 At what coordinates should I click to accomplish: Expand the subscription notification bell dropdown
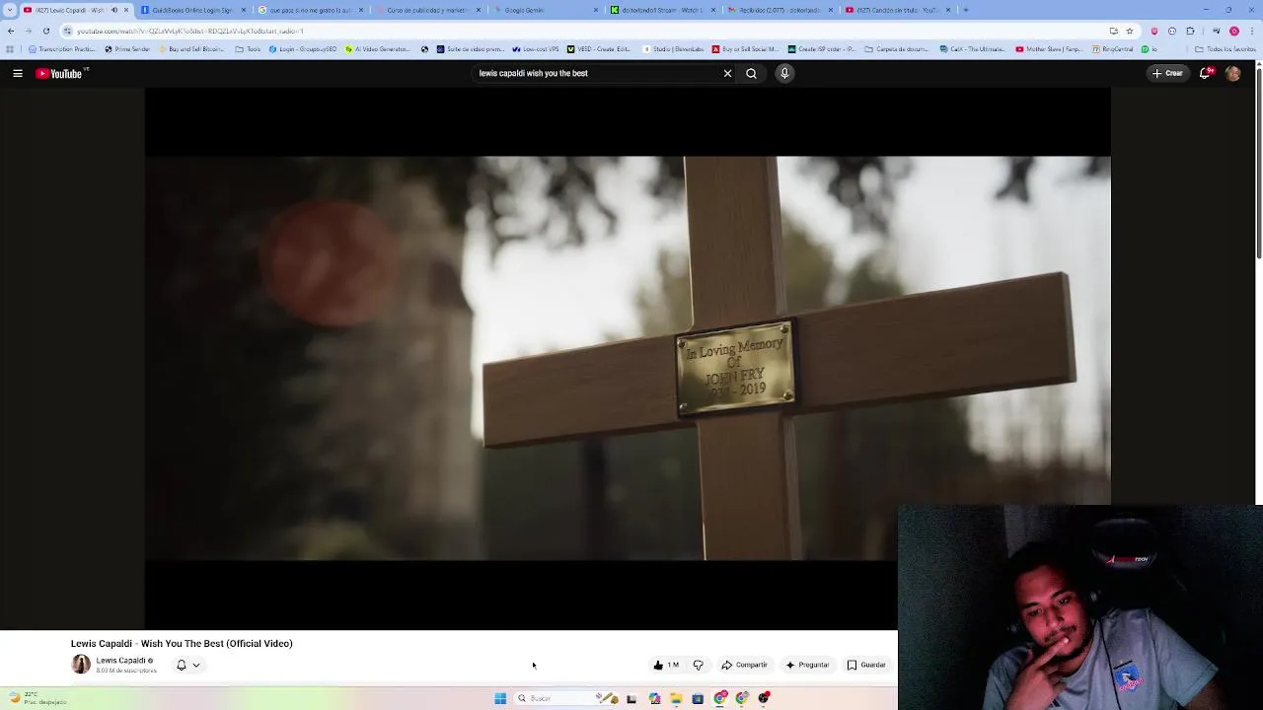187,665
